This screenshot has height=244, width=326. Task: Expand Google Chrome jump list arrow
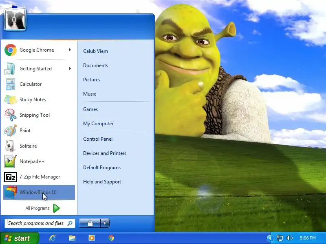pyautogui.click(x=70, y=50)
